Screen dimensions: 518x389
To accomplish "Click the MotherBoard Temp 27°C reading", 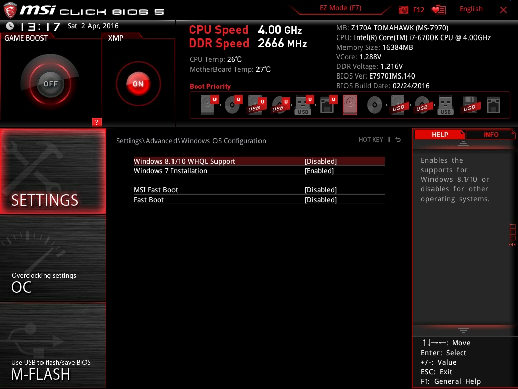I will point(230,69).
